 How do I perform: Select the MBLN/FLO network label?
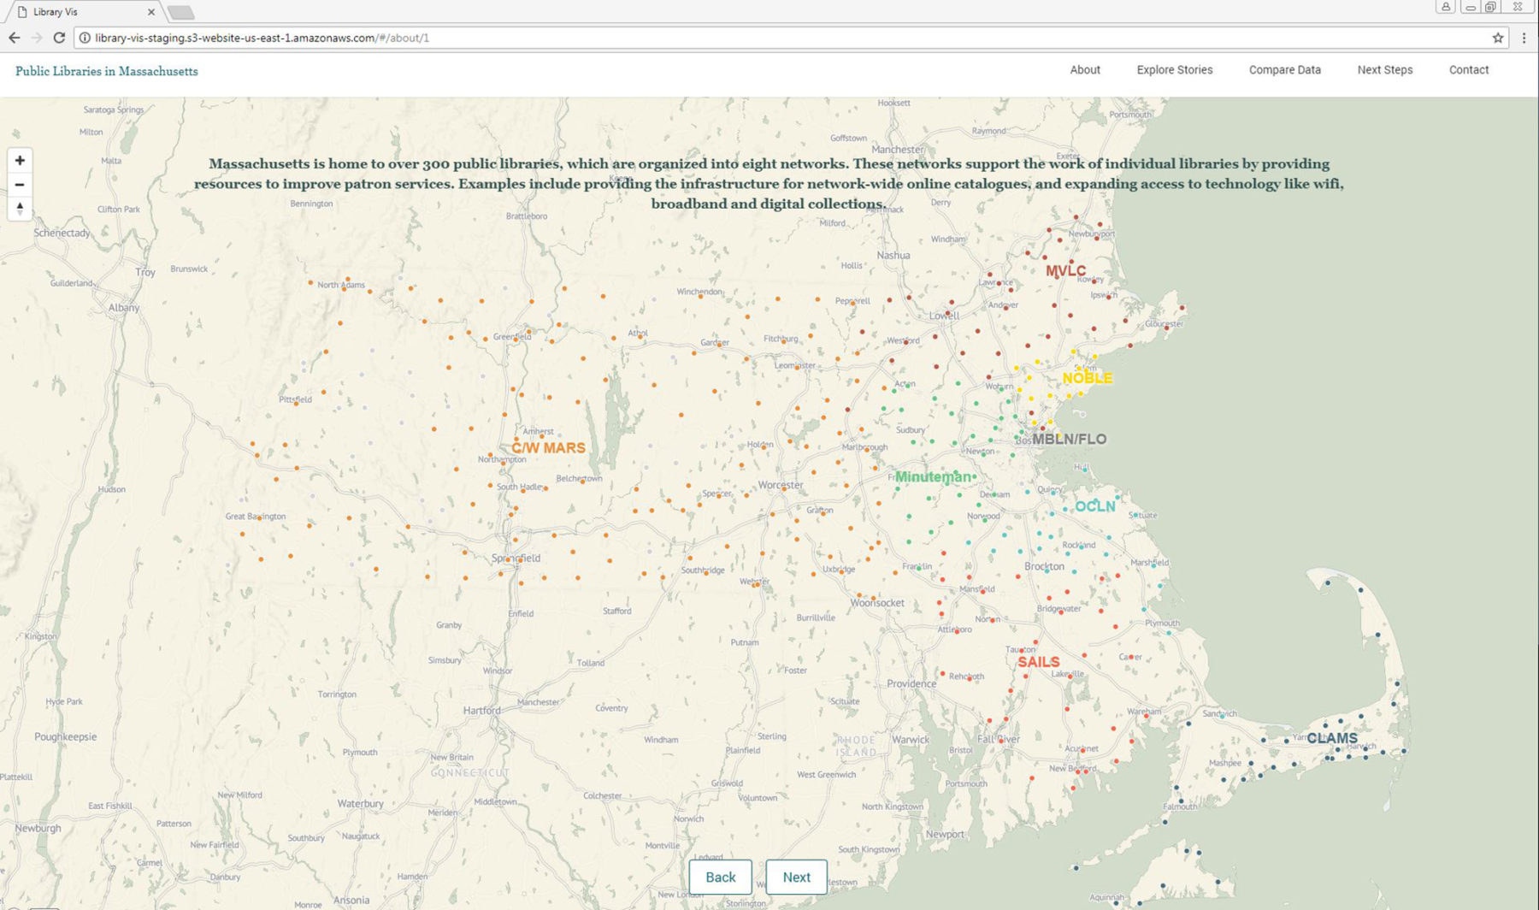point(1070,439)
